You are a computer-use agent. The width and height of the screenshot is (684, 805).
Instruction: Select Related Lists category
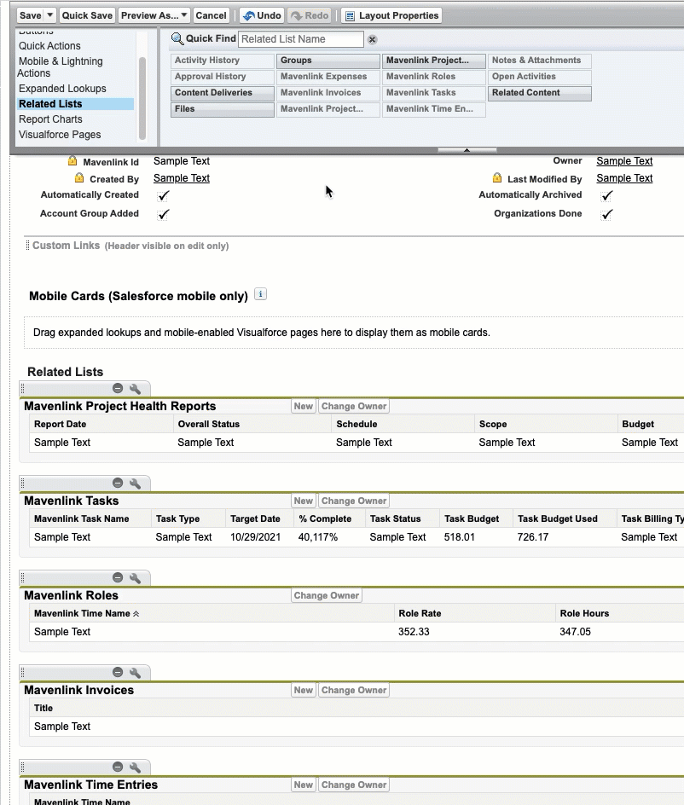click(75, 104)
